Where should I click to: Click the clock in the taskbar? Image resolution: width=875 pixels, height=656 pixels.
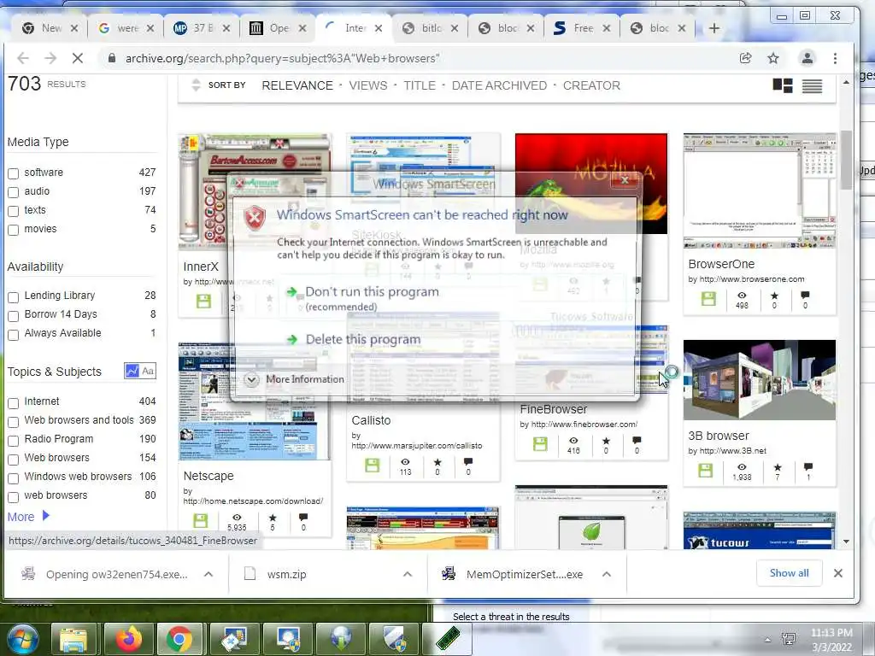(831, 639)
